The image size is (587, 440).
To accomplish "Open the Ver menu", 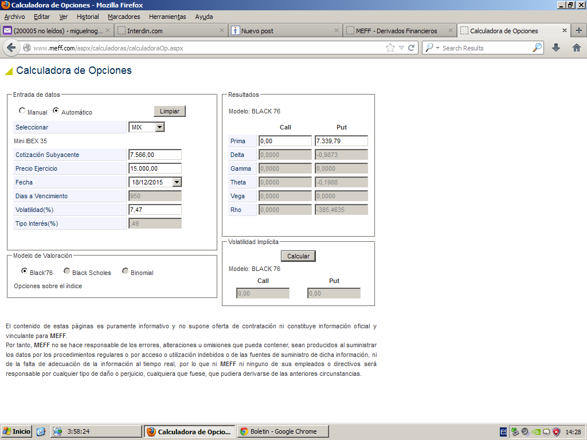I will (63, 17).
